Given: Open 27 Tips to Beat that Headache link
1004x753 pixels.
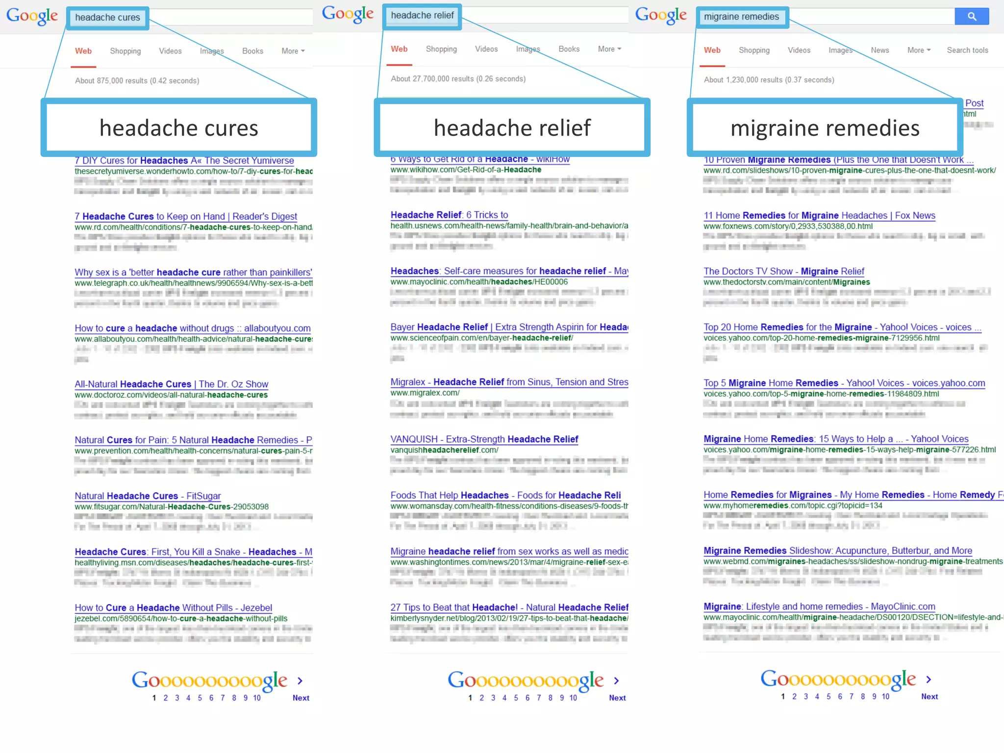Looking at the screenshot, I should (x=509, y=607).
